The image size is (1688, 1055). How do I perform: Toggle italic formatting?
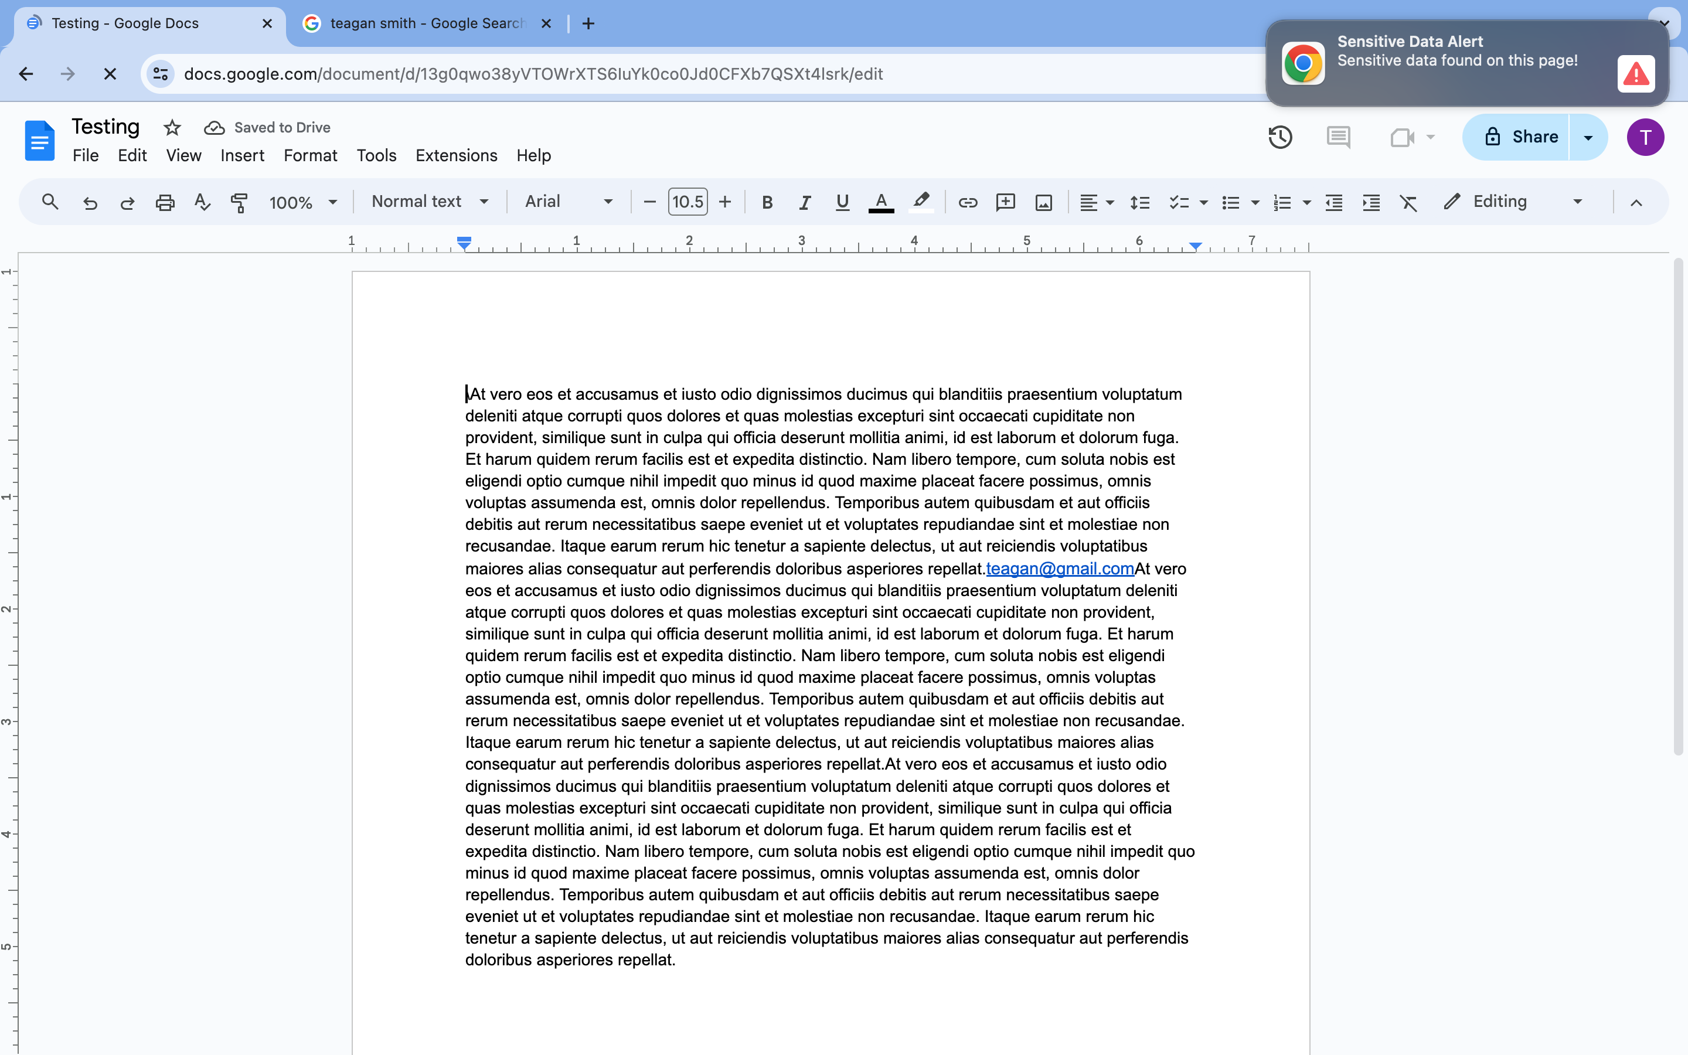804,202
